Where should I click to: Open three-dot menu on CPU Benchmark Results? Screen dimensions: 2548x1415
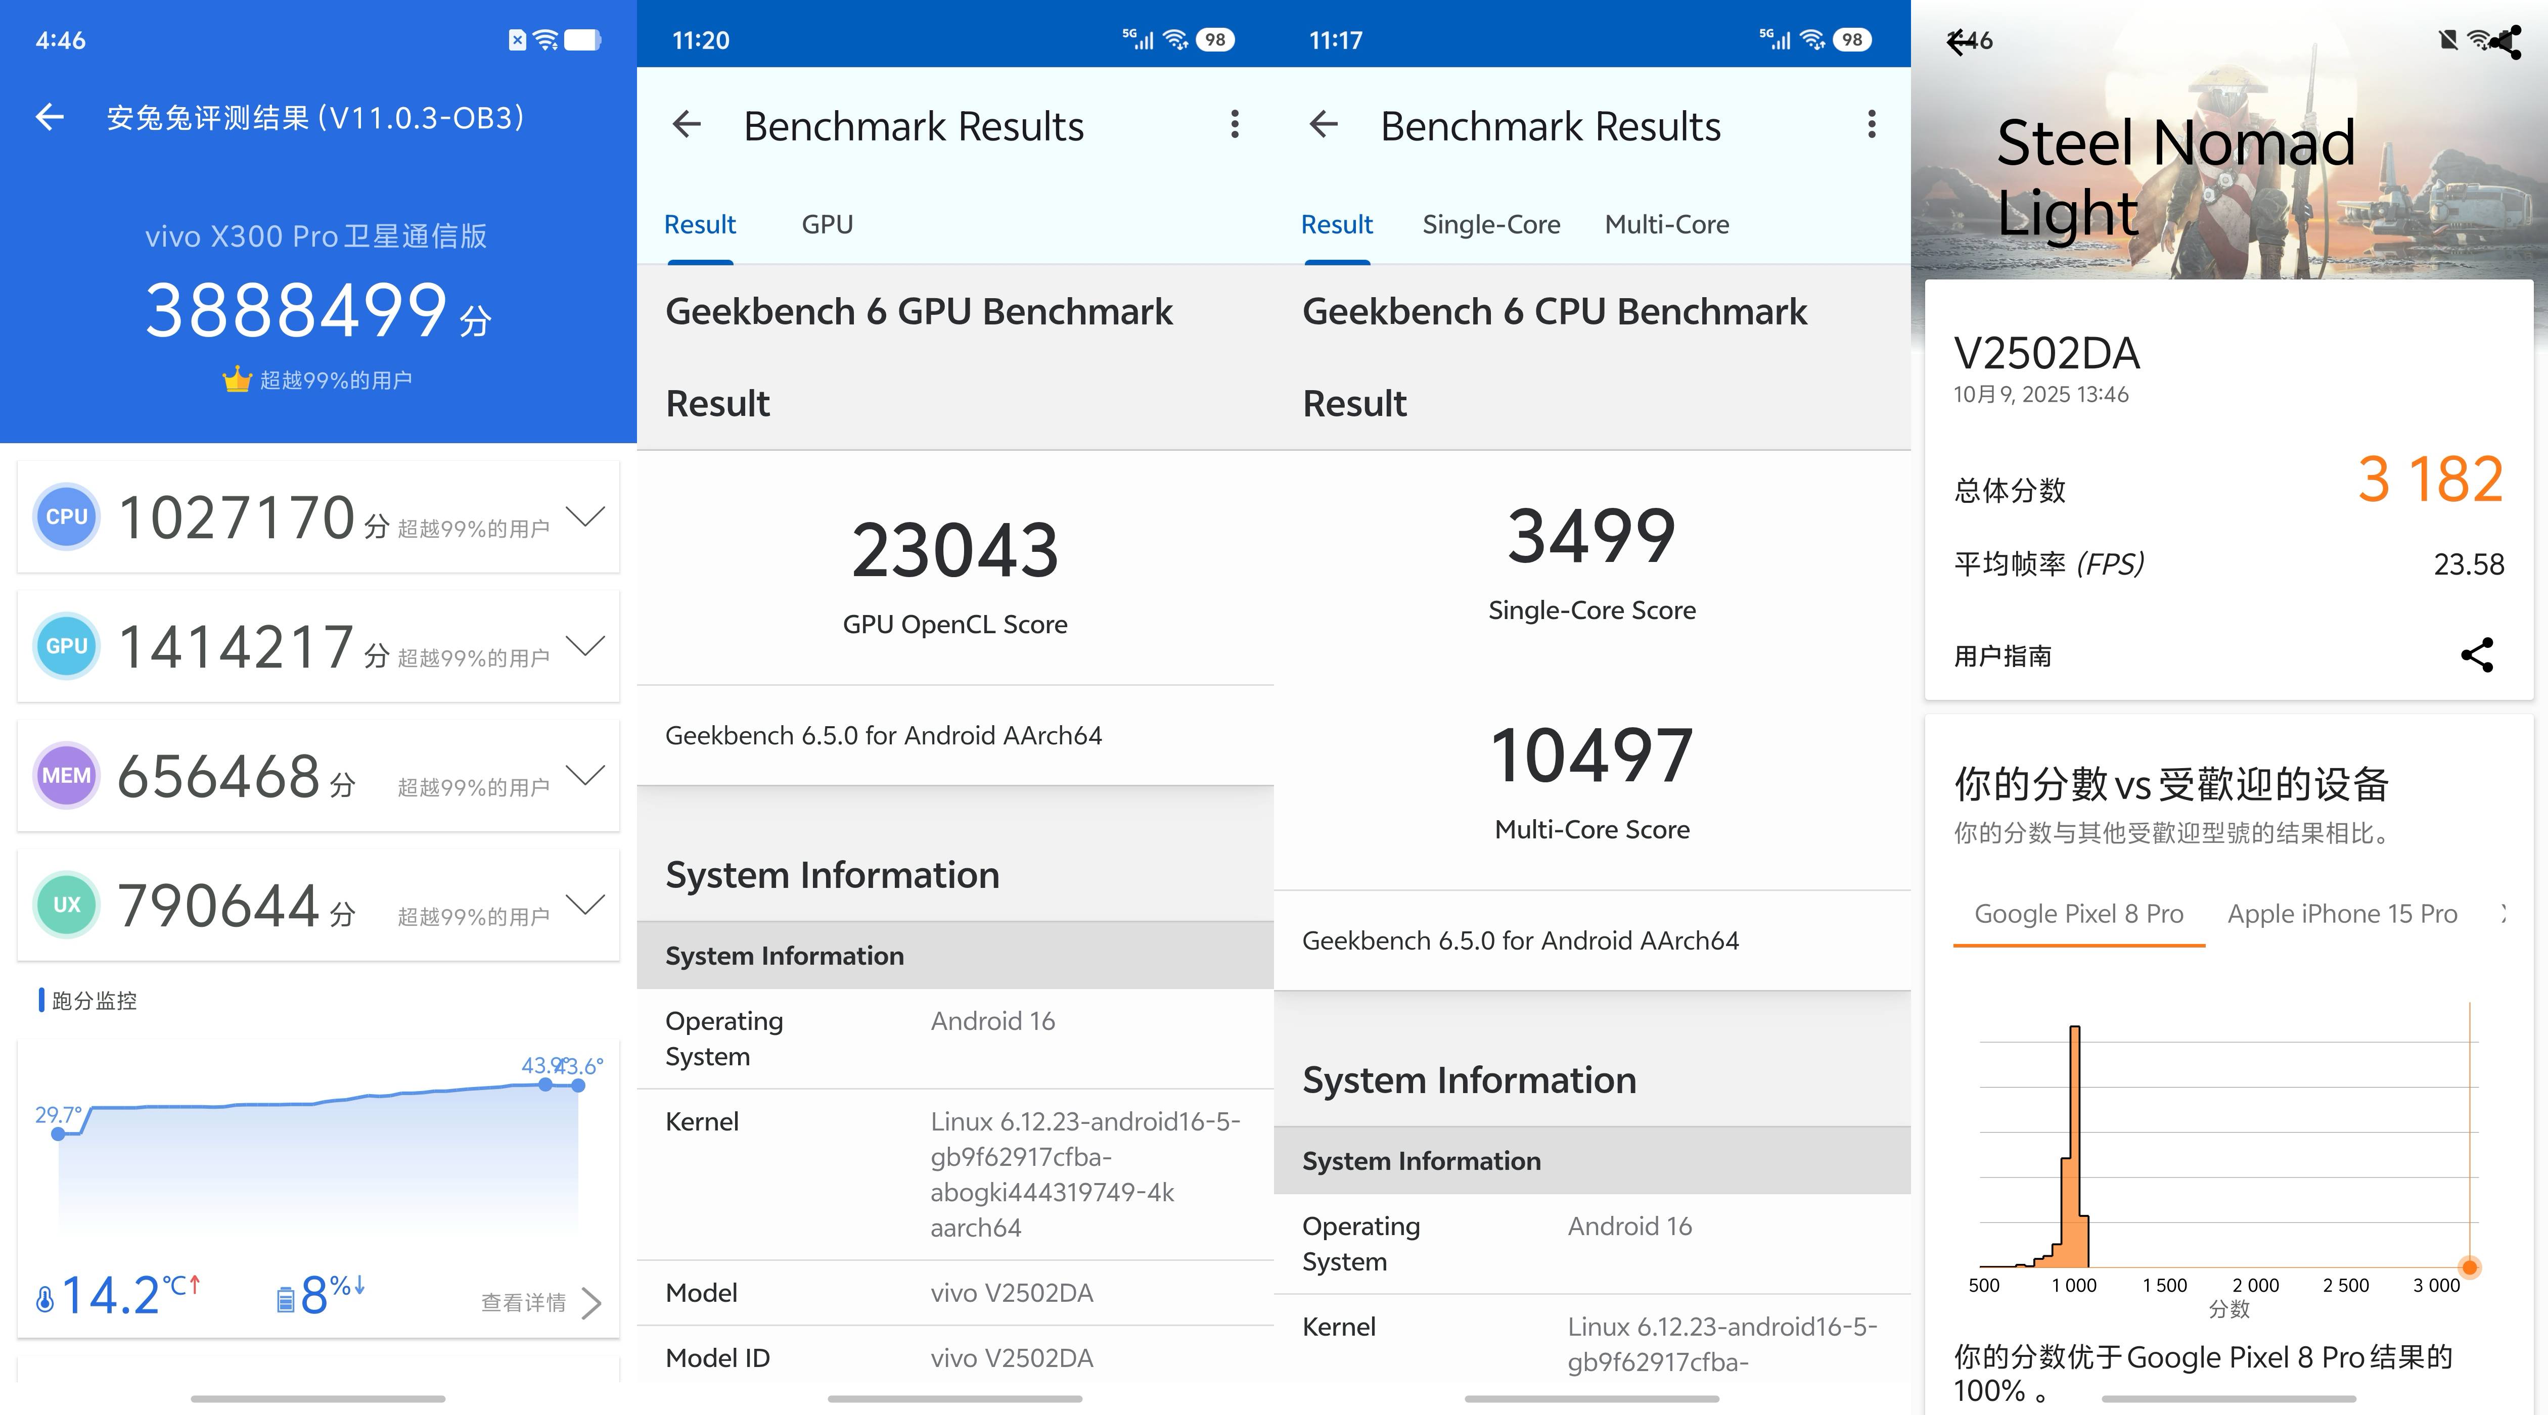pyautogui.click(x=1872, y=125)
